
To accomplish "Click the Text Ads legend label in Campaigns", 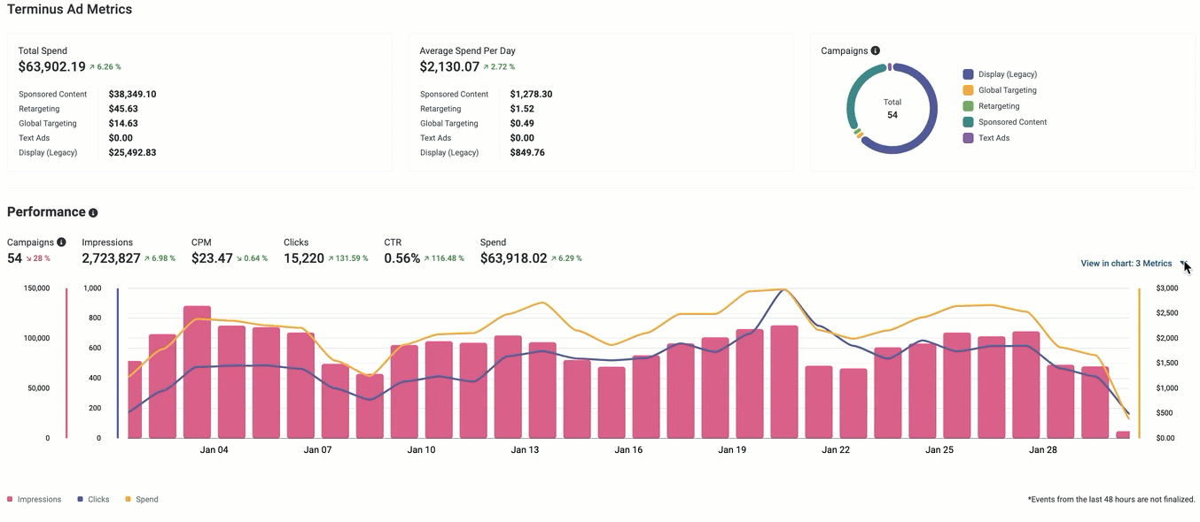I will point(994,138).
